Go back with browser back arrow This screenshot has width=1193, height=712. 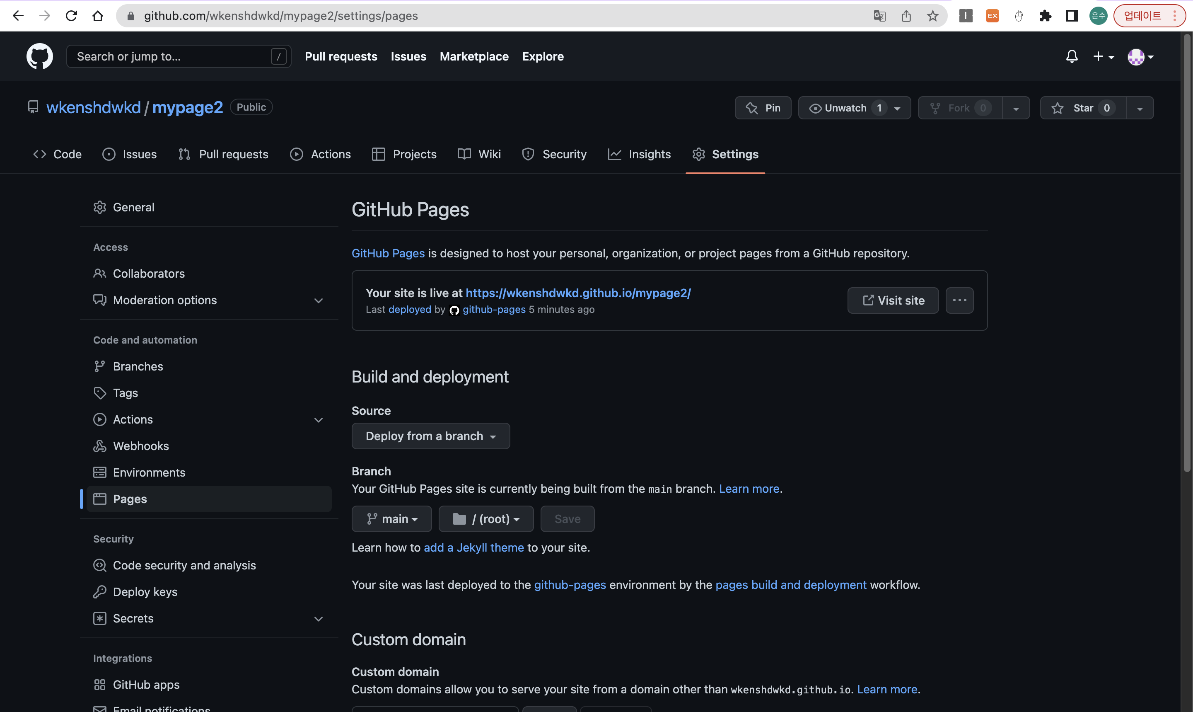click(x=18, y=16)
